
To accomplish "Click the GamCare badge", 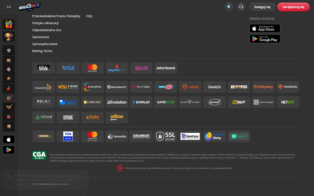I will tap(190, 136).
